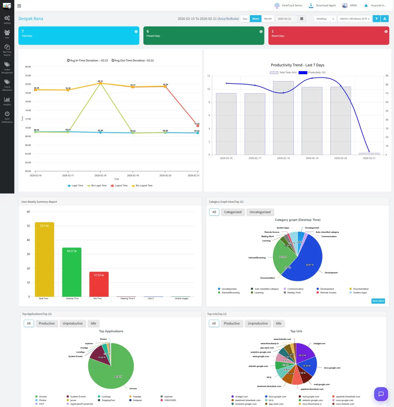Open the chat widget button
The width and height of the screenshot is (394, 407).
tap(381, 394)
